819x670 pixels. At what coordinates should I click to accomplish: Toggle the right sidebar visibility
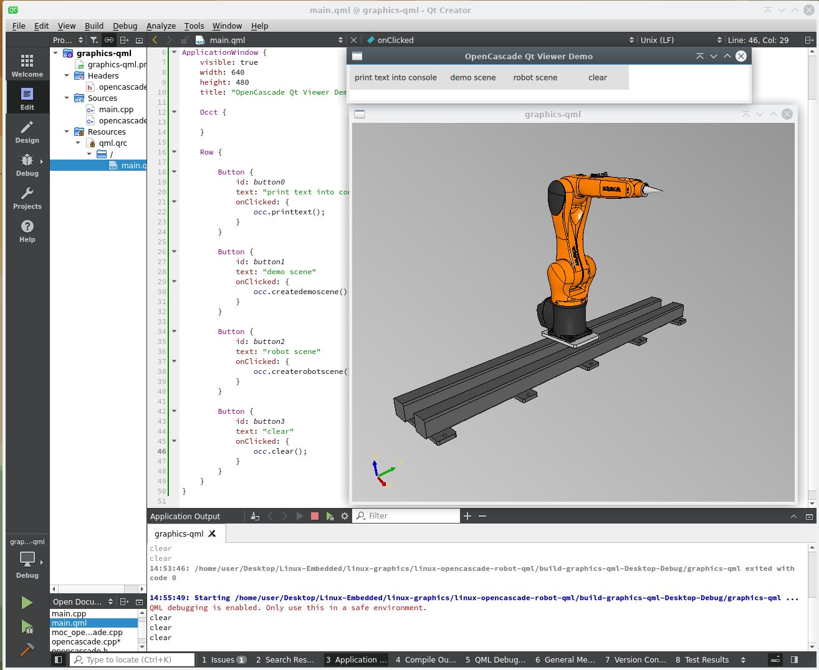(794, 659)
